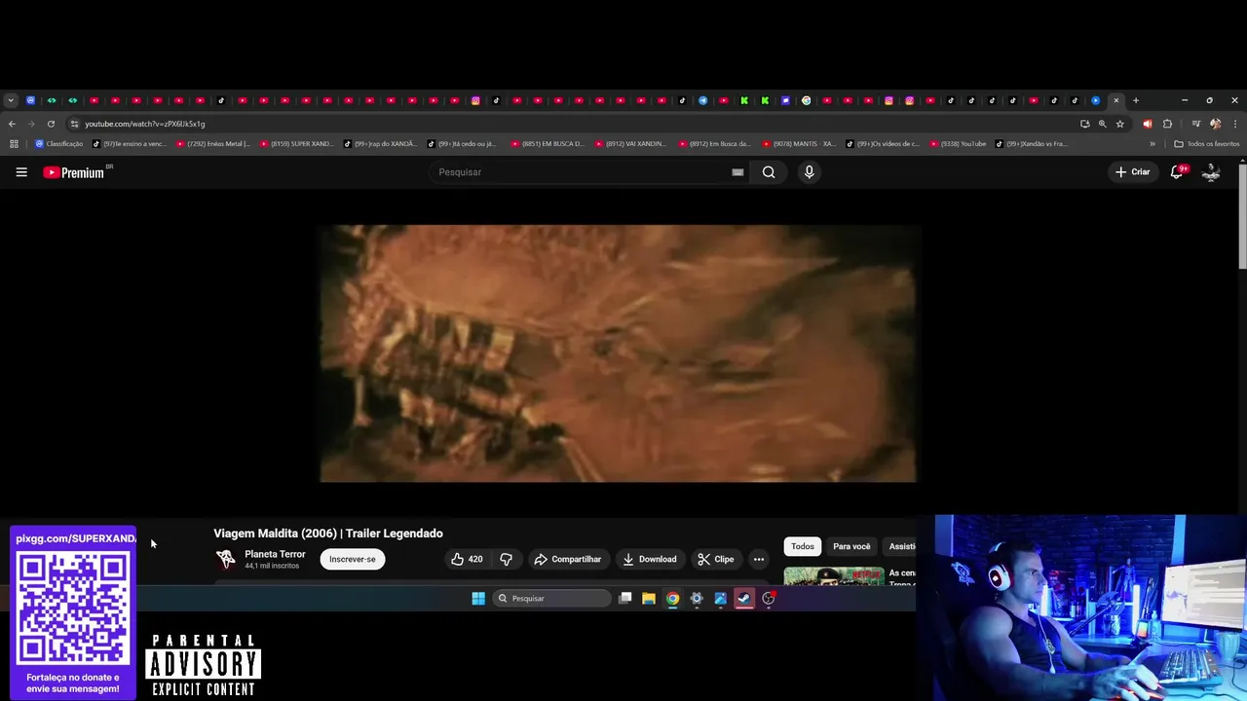The height and width of the screenshot is (701, 1247).
Task: Create a clip with the Clipe button
Action: click(716, 559)
